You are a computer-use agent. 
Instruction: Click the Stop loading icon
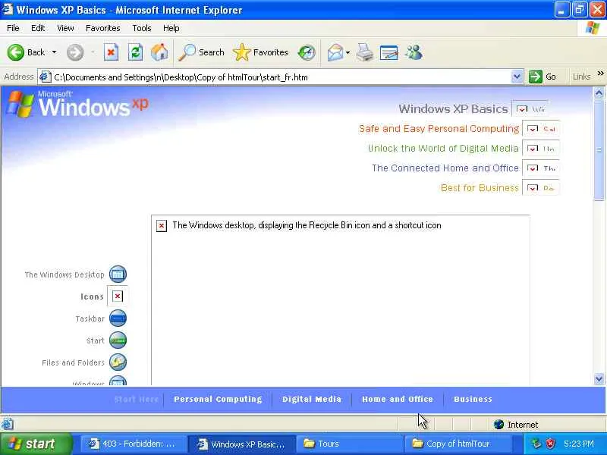111,52
